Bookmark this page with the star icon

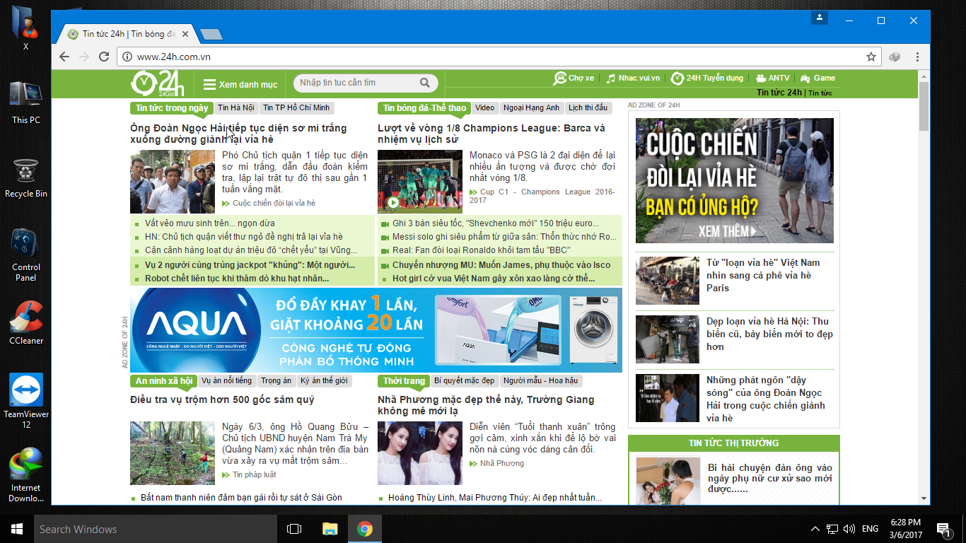tap(871, 57)
